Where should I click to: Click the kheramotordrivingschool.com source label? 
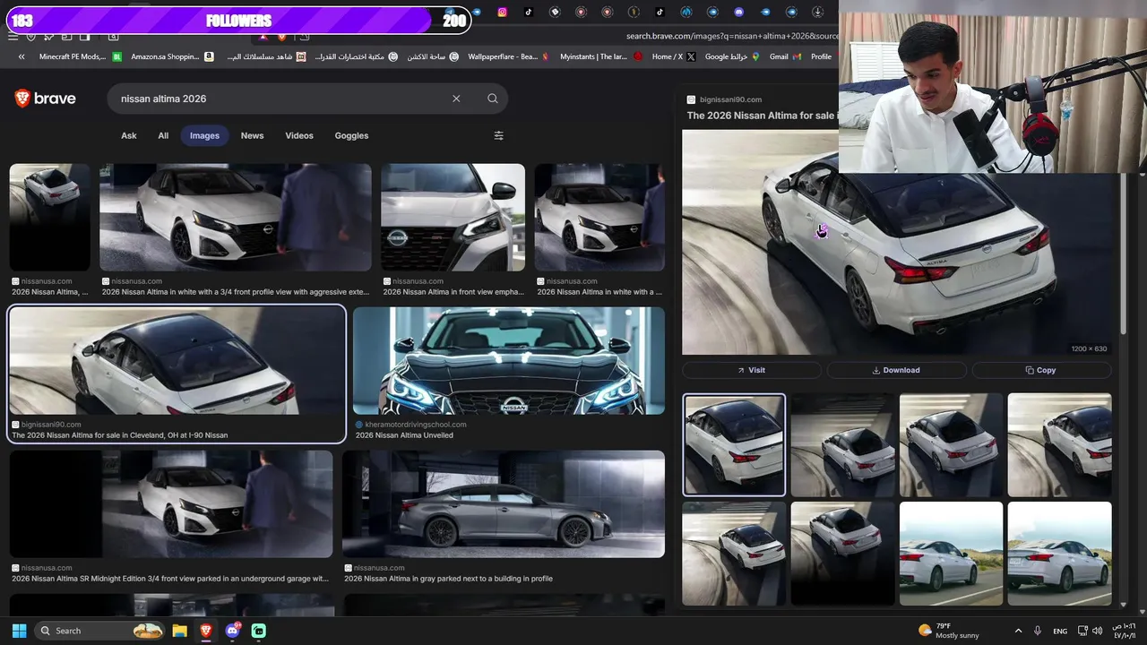point(416,425)
